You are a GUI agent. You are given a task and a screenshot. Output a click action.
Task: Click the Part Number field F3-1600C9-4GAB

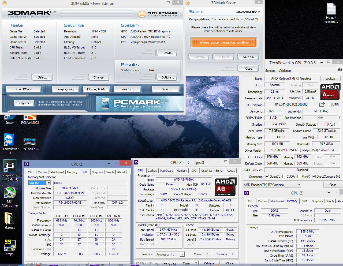70,203
